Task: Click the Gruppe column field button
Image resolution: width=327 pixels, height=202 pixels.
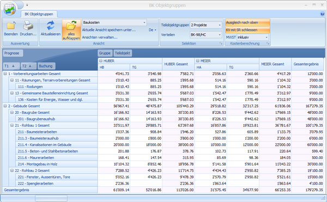Action: click(x=105, y=53)
